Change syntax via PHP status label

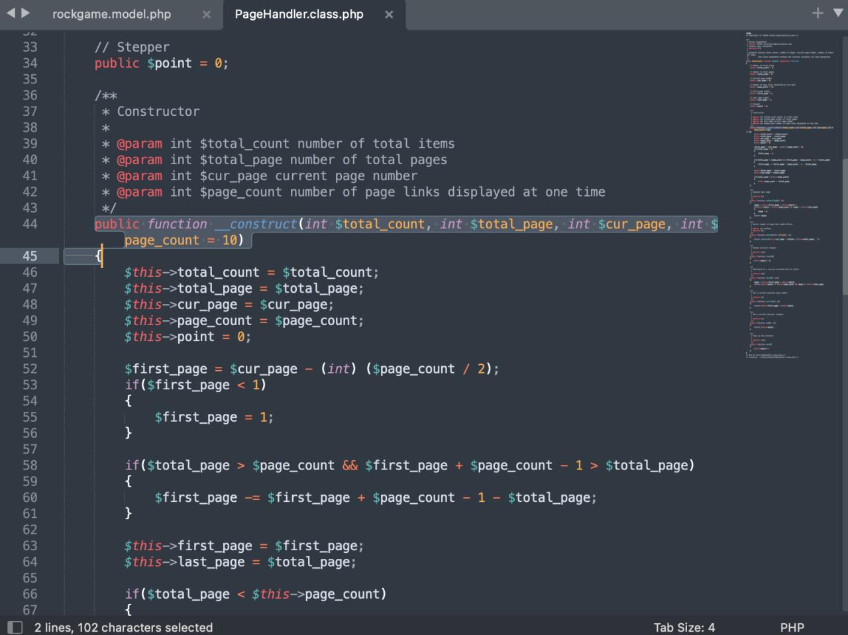(792, 627)
